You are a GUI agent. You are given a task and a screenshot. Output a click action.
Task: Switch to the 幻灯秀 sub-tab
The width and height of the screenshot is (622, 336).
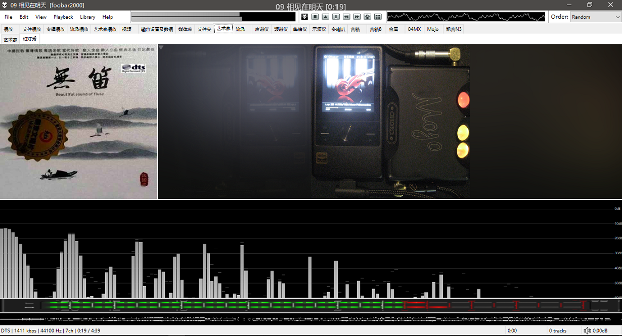[x=29, y=39]
